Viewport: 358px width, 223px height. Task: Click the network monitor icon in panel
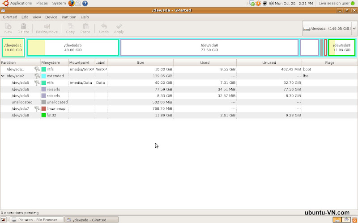(265, 4)
